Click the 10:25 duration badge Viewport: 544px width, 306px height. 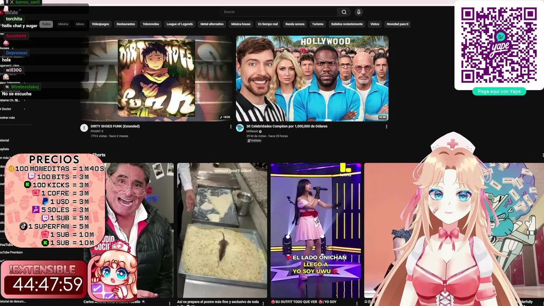click(x=225, y=117)
